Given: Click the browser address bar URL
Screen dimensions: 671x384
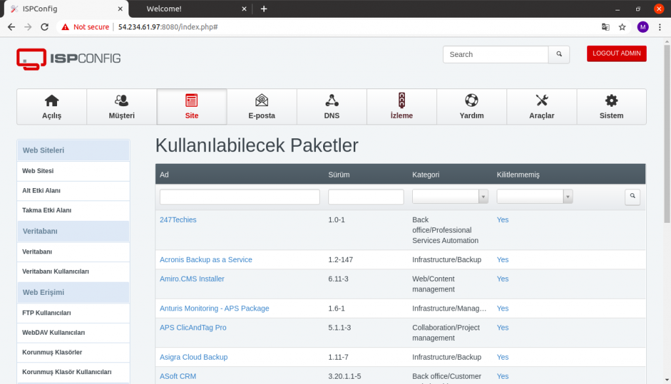Looking at the screenshot, I should 168,27.
